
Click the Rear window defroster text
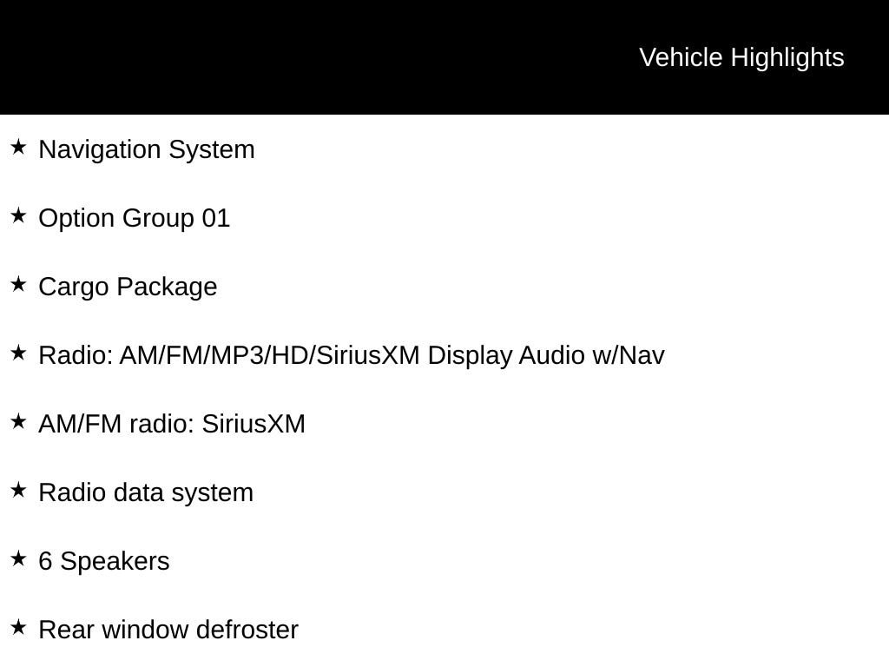coord(168,630)
